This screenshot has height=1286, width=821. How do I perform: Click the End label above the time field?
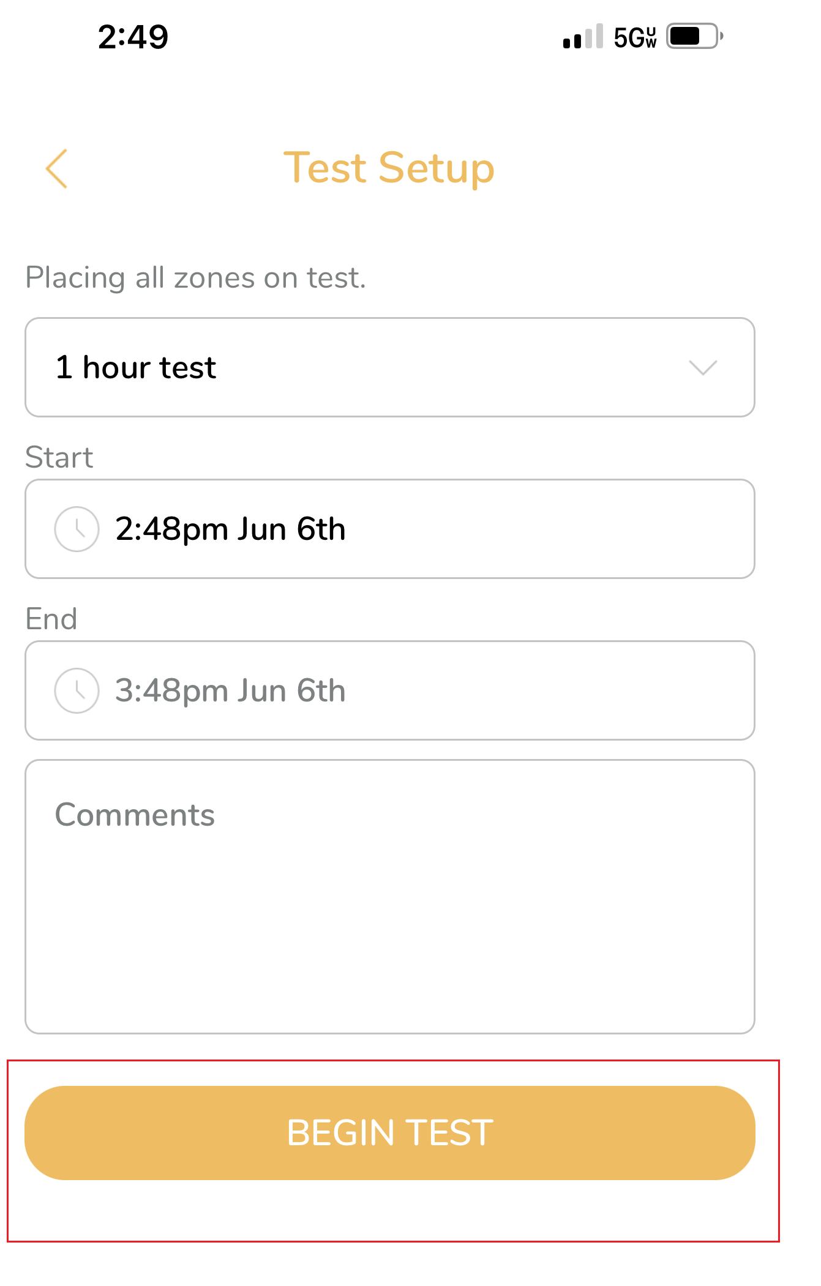click(x=51, y=619)
